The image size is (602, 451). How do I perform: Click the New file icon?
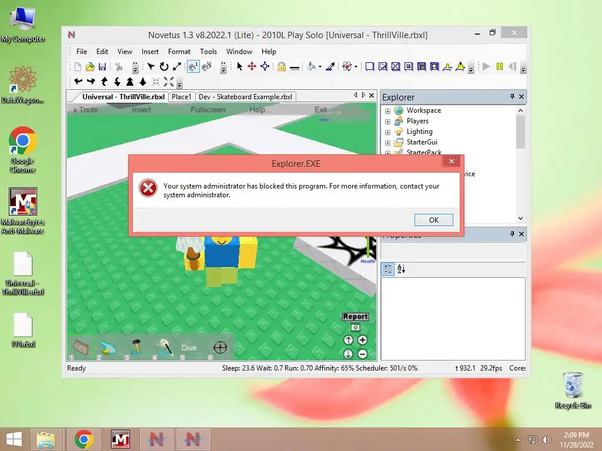[x=78, y=67]
